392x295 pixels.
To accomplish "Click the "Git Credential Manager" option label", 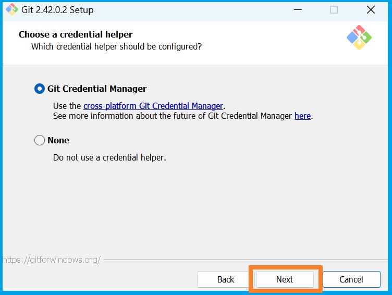I will [x=97, y=89].
